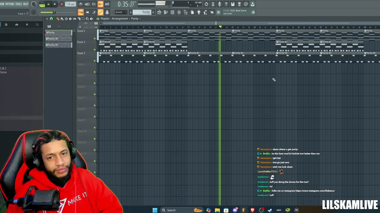Select the Purity #2 pattern in picker

pos(58,39)
